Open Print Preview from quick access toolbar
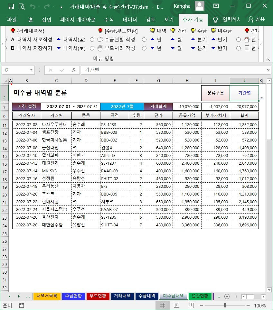 pos(22,6)
